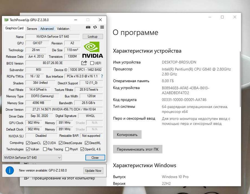Toggle the DirectML checkbox
The height and width of the screenshot is (194, 250).
(86, 143)
